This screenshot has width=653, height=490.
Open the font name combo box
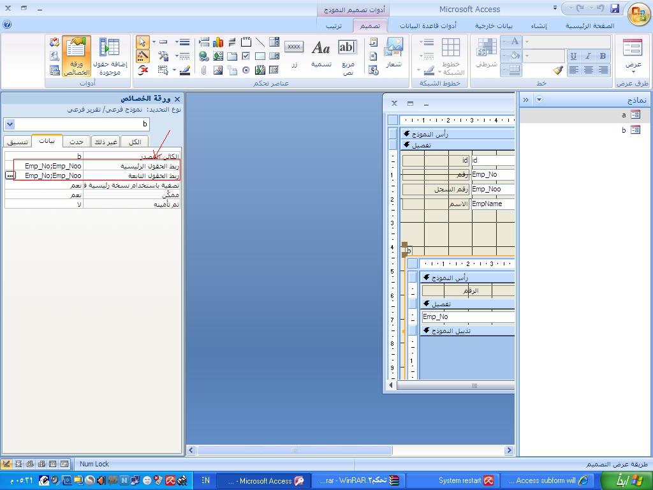pos(567,41)
